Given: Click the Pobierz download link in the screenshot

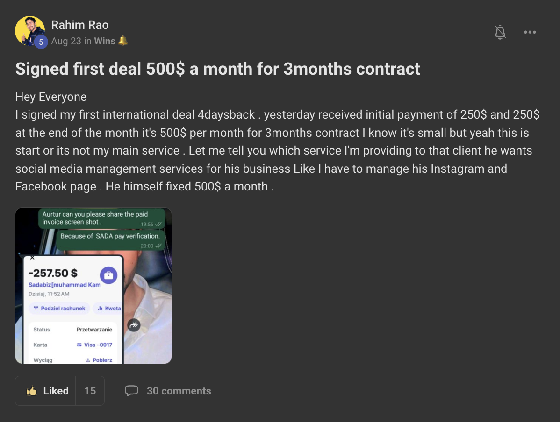Looking at the screenshot, I should point(99,360).
